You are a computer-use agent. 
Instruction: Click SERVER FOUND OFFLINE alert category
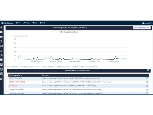(17, 82)
